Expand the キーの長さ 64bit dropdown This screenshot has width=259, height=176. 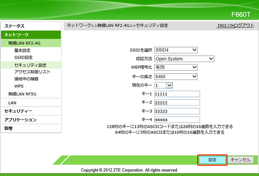coord(176,76)
